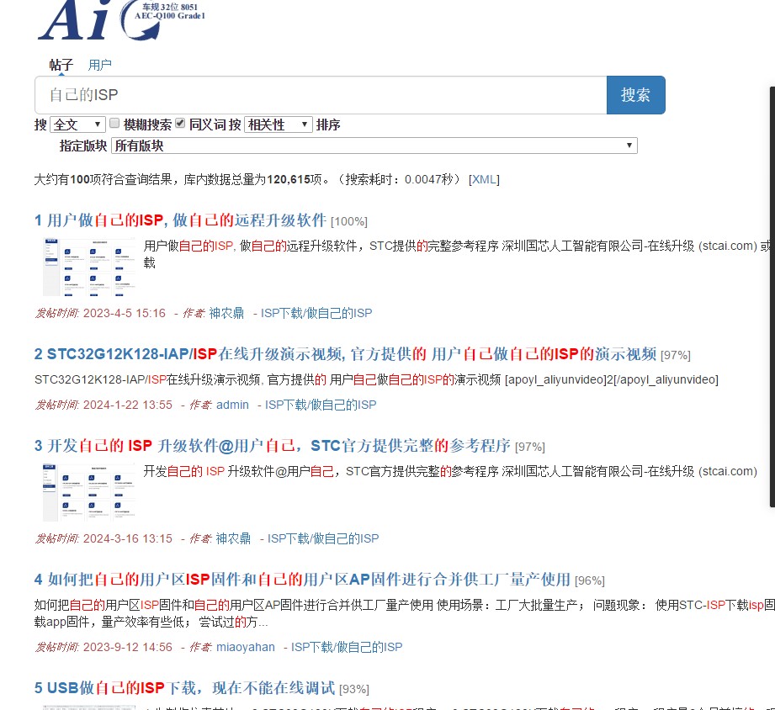
Task: Open ISP下载/做自己的ISP board under result 4
Action: coord(347,647)
